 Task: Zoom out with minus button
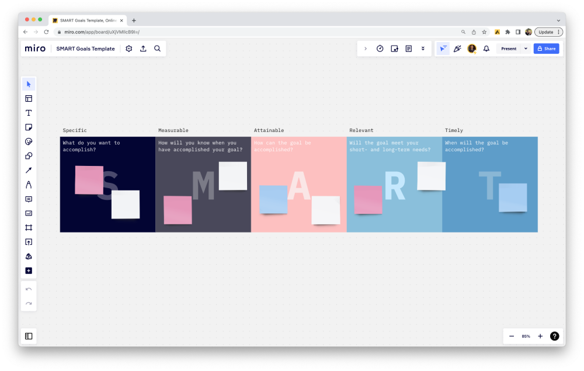click(512, 337)
